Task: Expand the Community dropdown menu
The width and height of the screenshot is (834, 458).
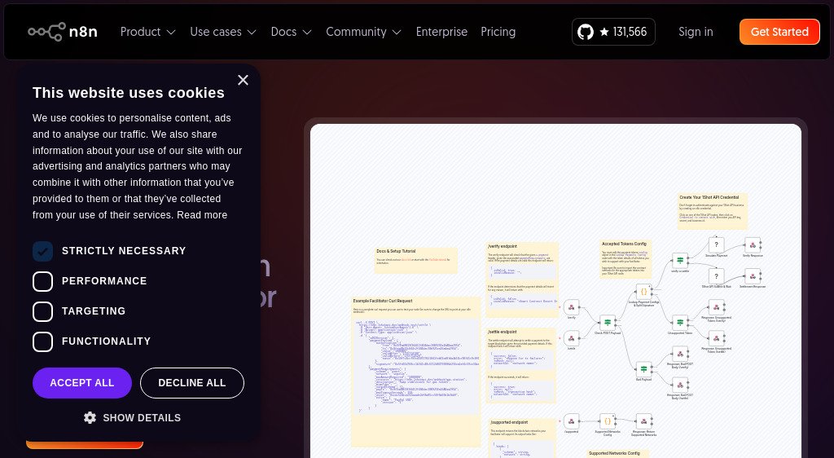Action: tap(363, 32)
